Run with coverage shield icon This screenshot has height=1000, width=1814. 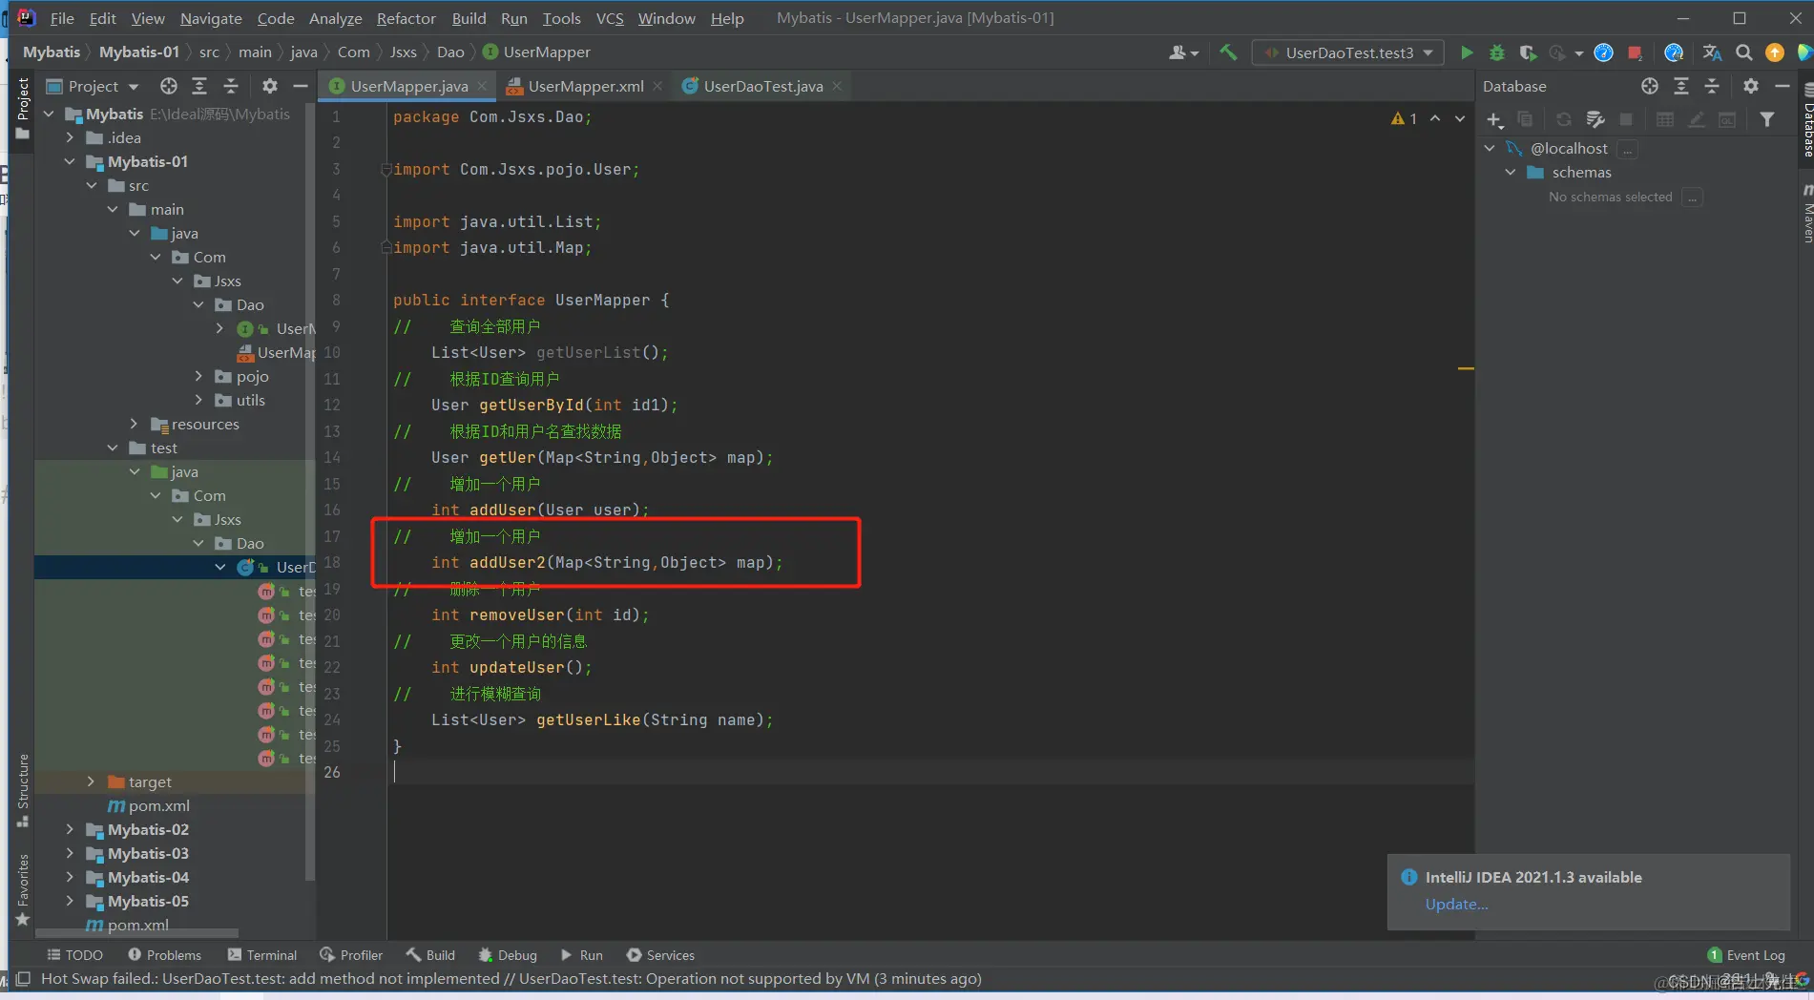(1528, 52)
